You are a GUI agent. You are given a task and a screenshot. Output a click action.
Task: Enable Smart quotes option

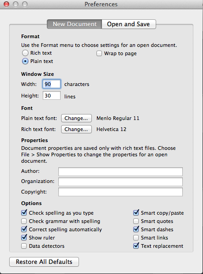136,221
